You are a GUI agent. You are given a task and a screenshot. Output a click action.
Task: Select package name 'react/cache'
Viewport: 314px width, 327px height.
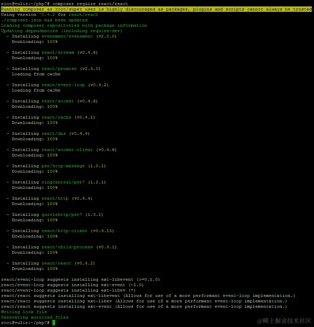(56, 118)
